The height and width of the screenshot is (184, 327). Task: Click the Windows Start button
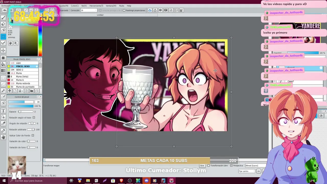point(4,181)
